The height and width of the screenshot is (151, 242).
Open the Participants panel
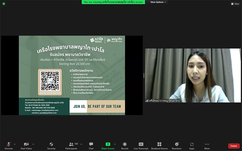pyautogui.click(x=71, y=146)
